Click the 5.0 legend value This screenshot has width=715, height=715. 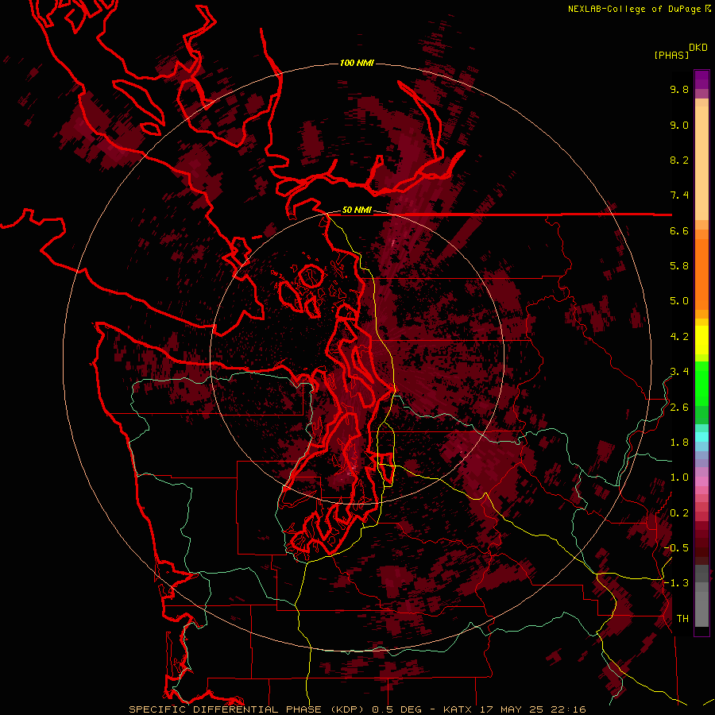(679, 301)
